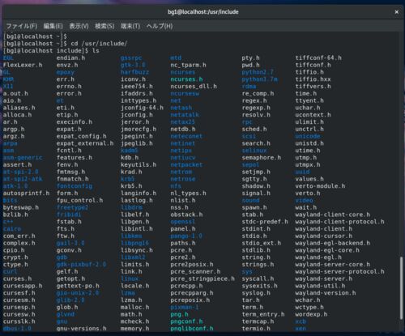Click stdio_ext.h file name
This screenshot has width=405, height=336.
tap(262, 243)
